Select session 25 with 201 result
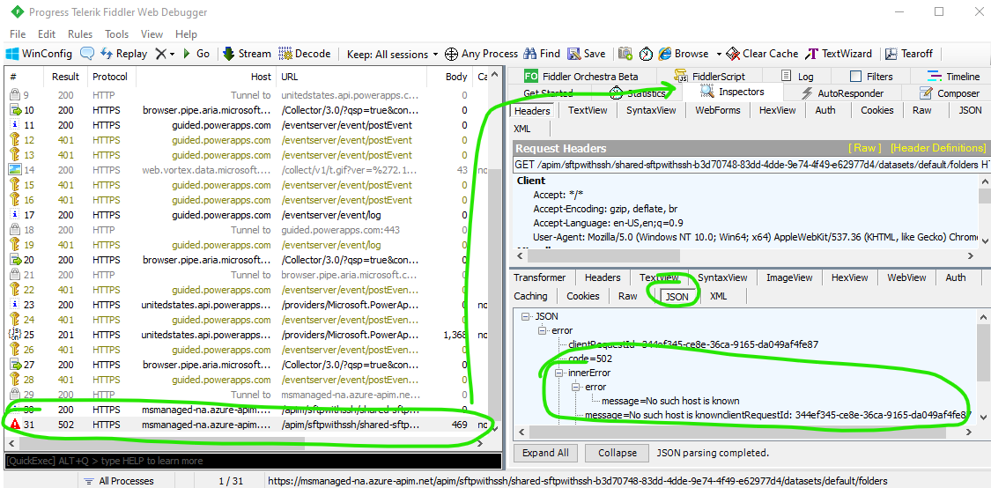This screenshot has width=991, height=488. tap(248, 335)
